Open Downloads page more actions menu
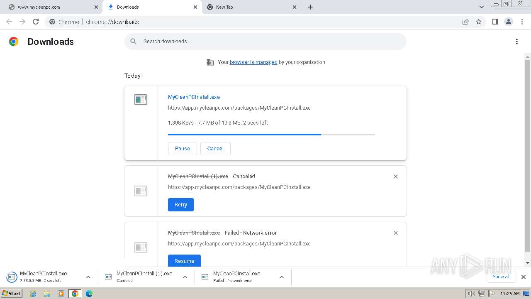Image resolution: width=531 pixels, height=299 pixels. (516, 42)
